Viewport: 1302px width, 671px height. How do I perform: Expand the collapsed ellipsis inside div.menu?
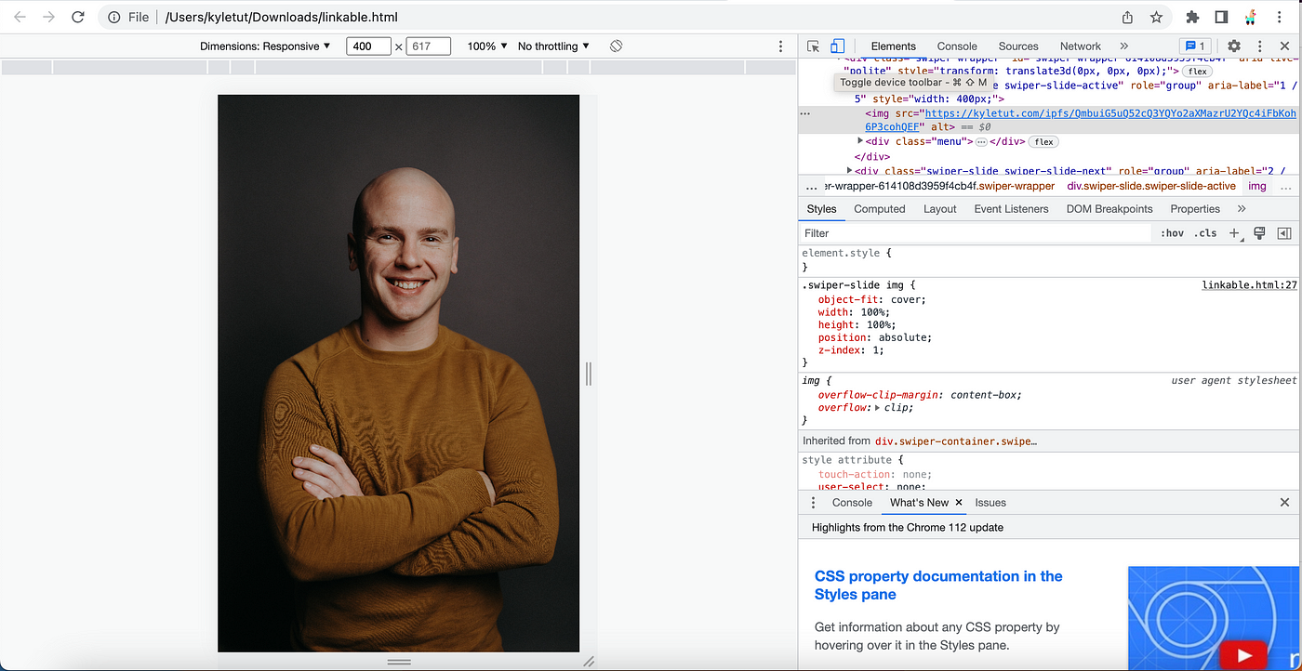981,142
